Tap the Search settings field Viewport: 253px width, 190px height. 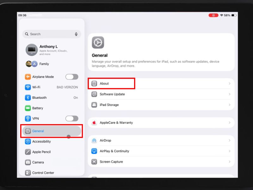coord(52,34)
